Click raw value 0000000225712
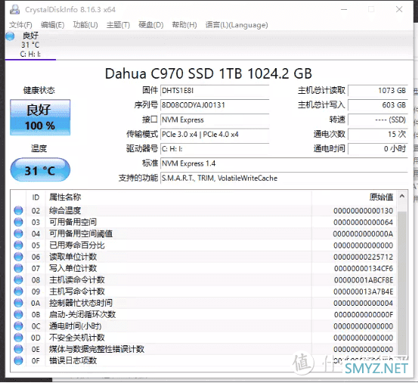This screenshot has height=383, width=418. 363,257
